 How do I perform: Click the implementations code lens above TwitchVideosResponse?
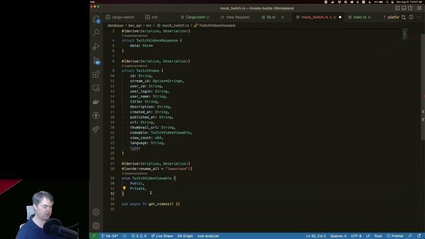[x=134, y=36]
